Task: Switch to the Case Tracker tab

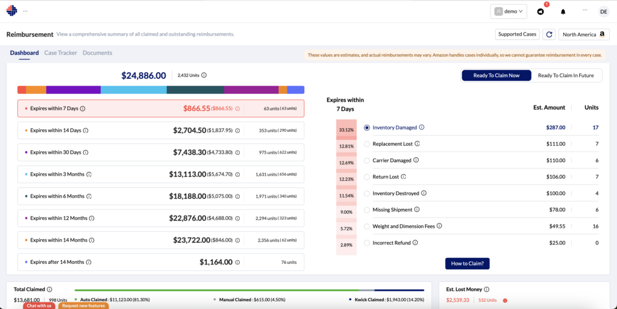Action: coord(61,52)
